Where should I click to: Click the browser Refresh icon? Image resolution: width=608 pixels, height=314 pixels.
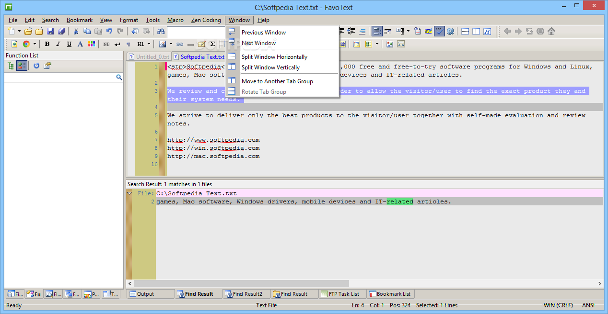point(529,31)
